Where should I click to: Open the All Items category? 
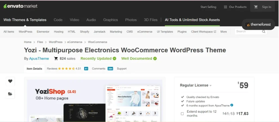click(x=9, y=32)
